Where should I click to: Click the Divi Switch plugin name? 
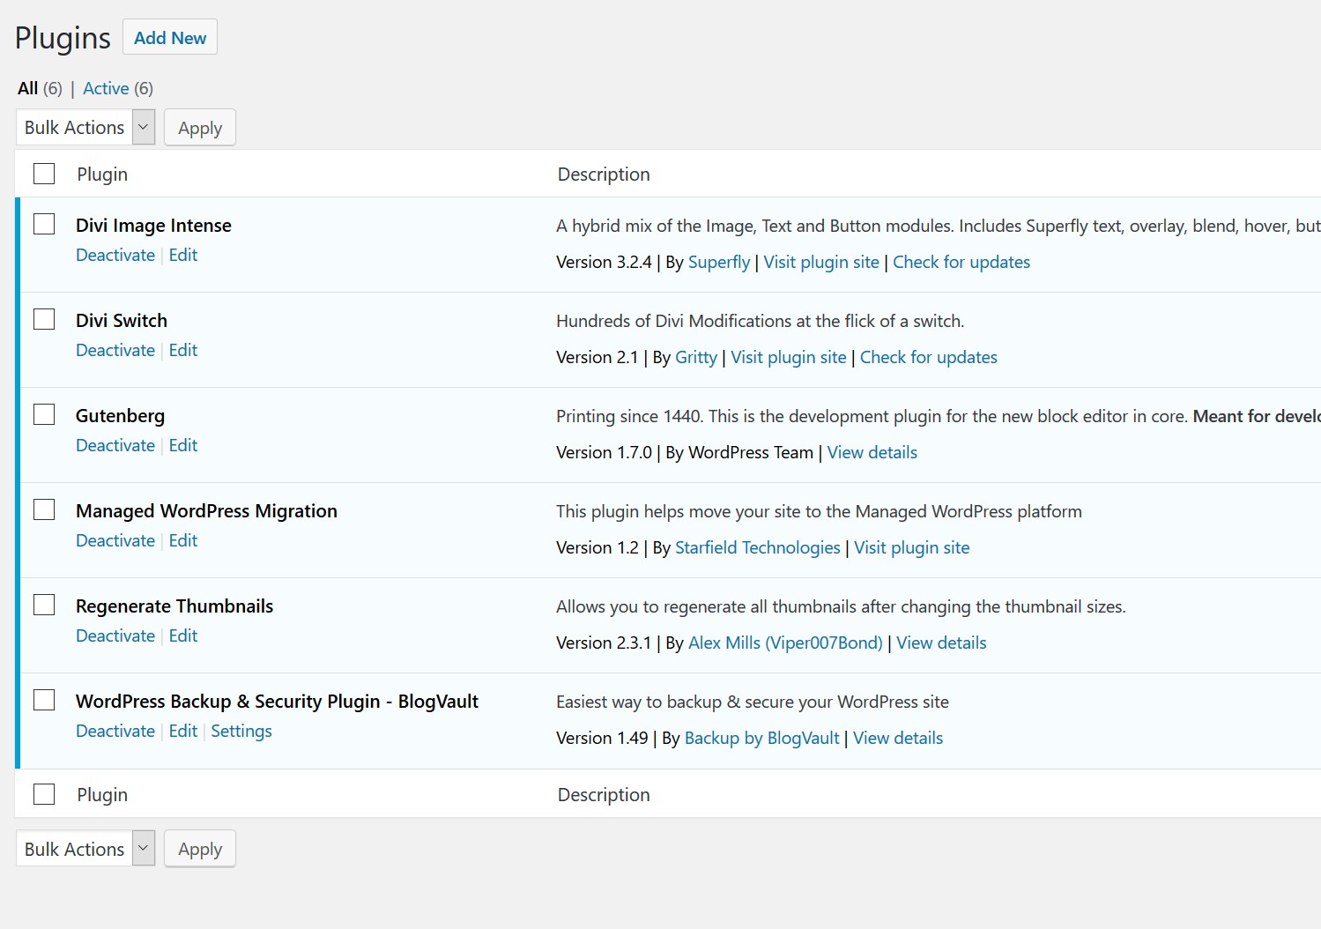(122, 321)
